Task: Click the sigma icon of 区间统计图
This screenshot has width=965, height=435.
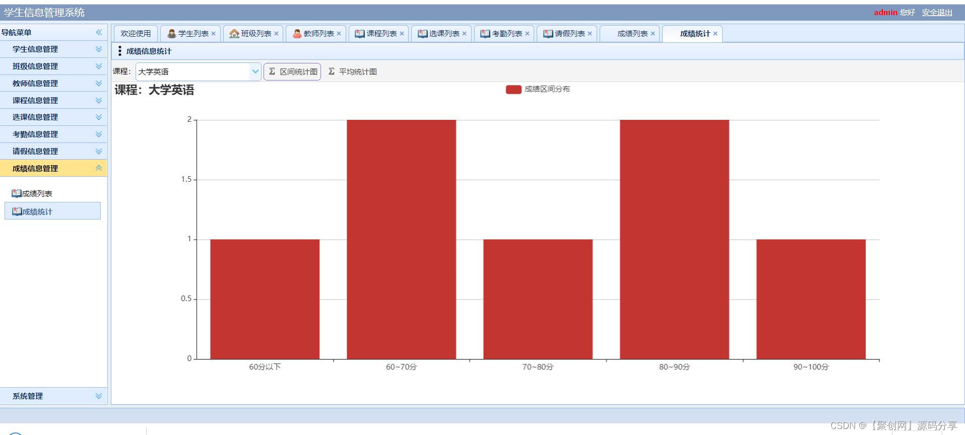Action: tap(272, 71)
